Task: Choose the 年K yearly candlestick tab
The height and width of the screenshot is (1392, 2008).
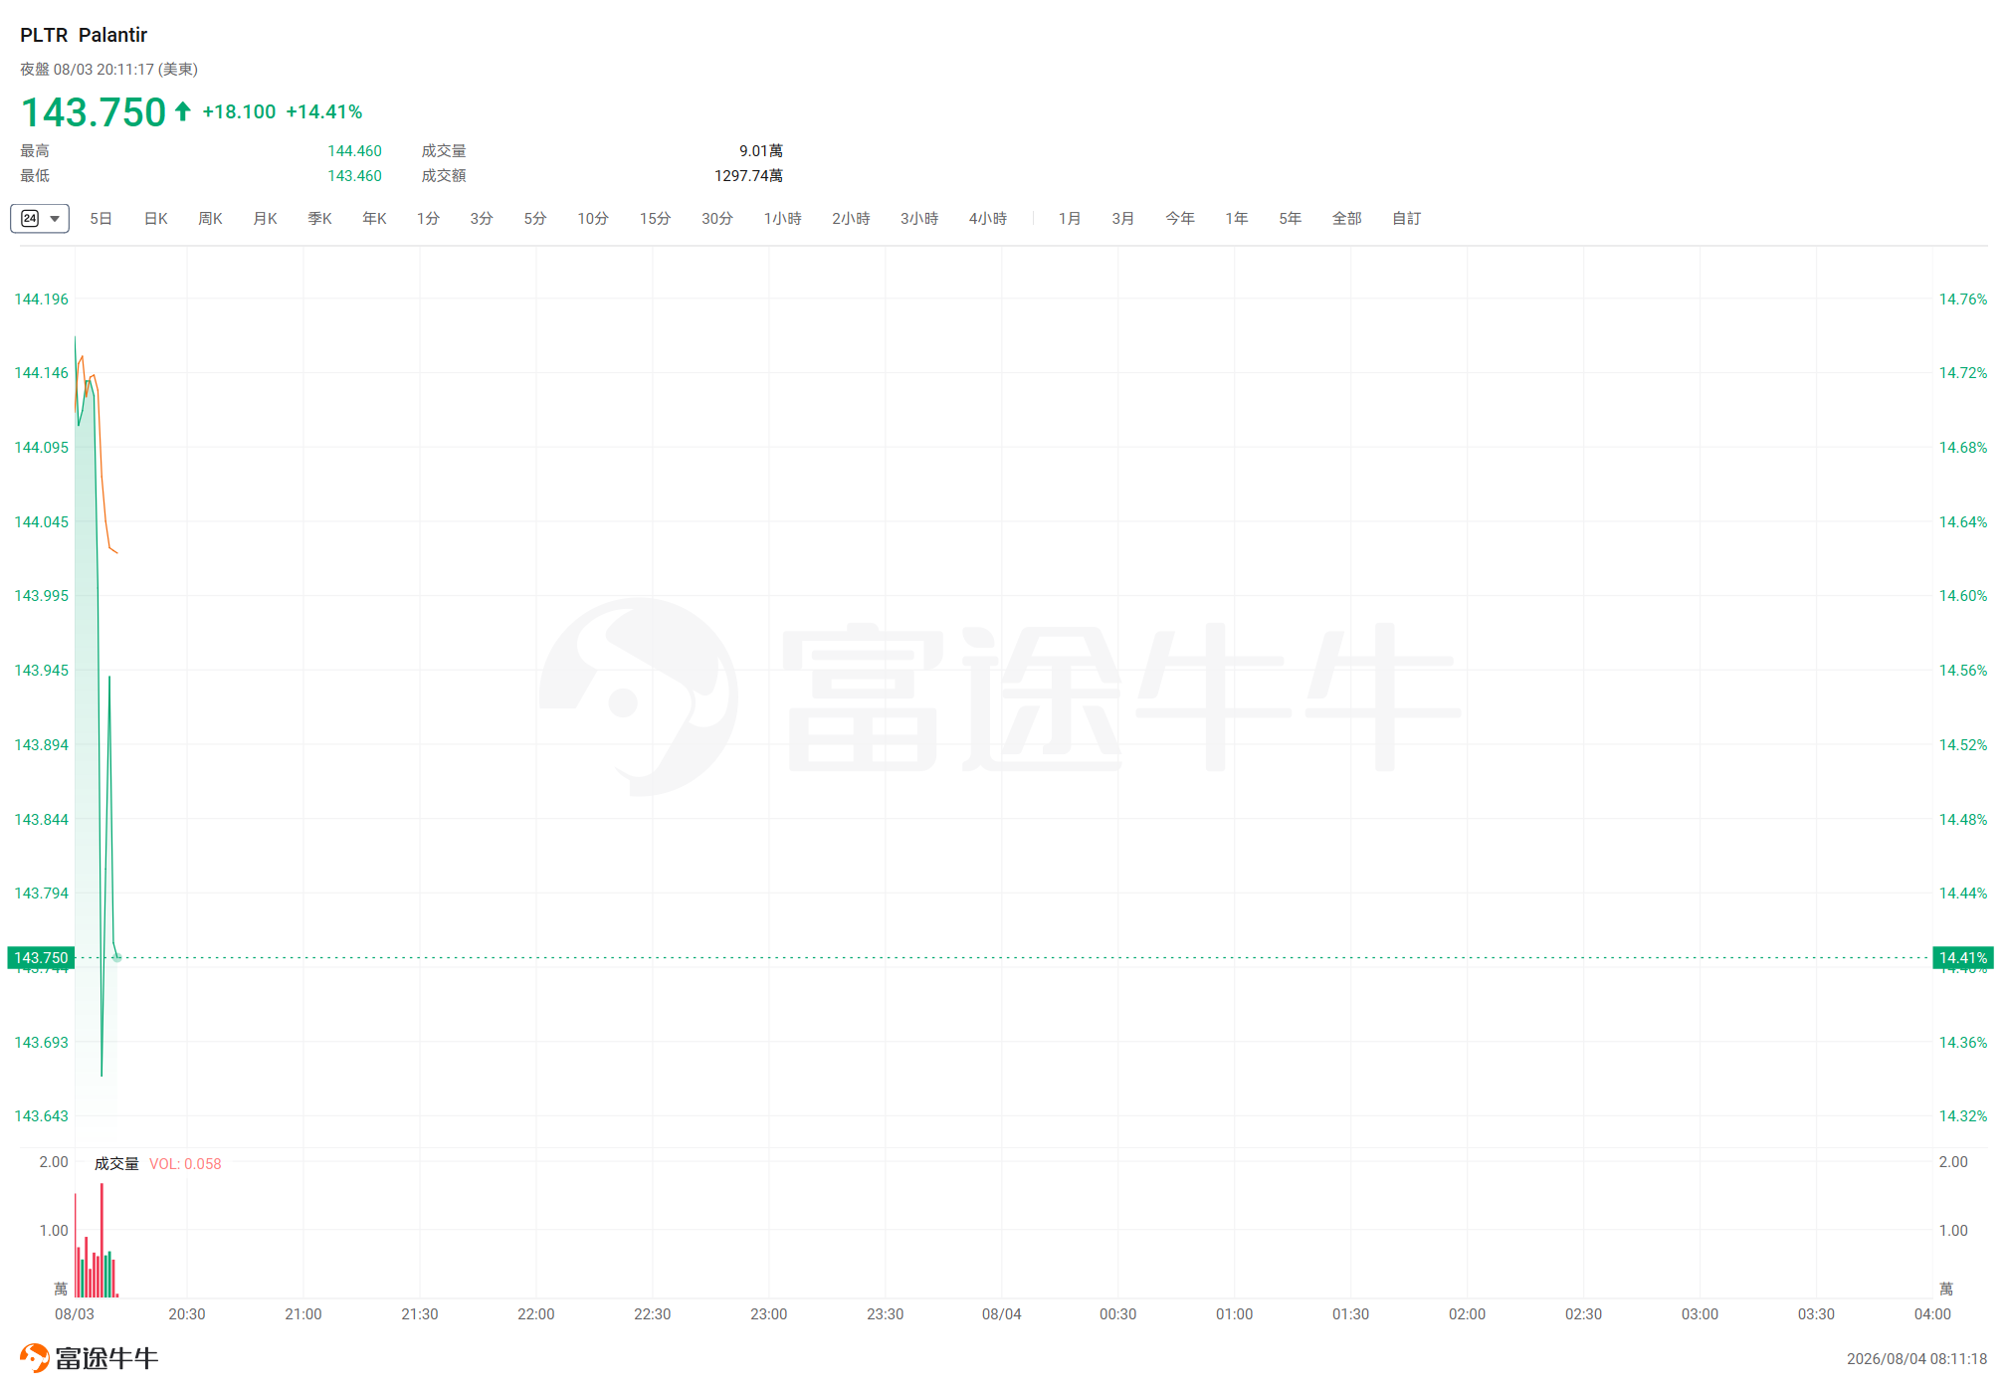Action: click(374, 219)
